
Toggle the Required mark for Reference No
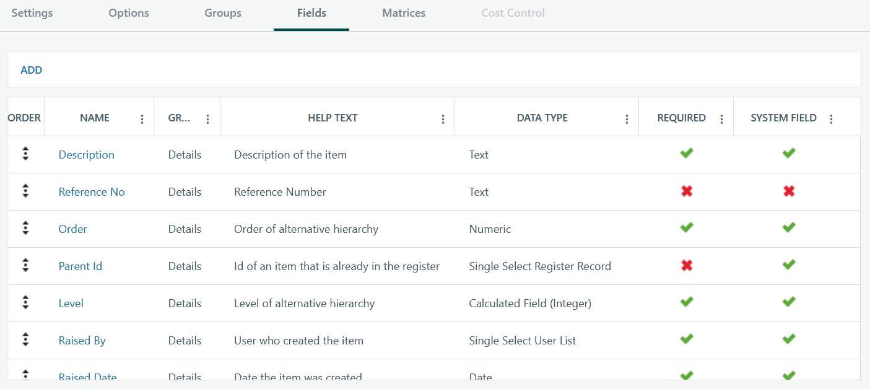[686, 191]
